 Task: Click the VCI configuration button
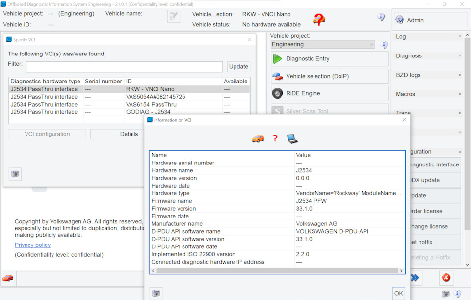[48, 134]
